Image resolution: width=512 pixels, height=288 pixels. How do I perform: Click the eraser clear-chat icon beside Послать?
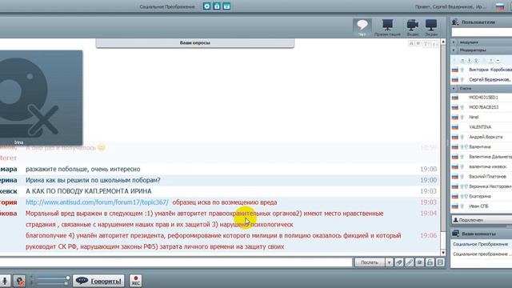tap(399, 262)
